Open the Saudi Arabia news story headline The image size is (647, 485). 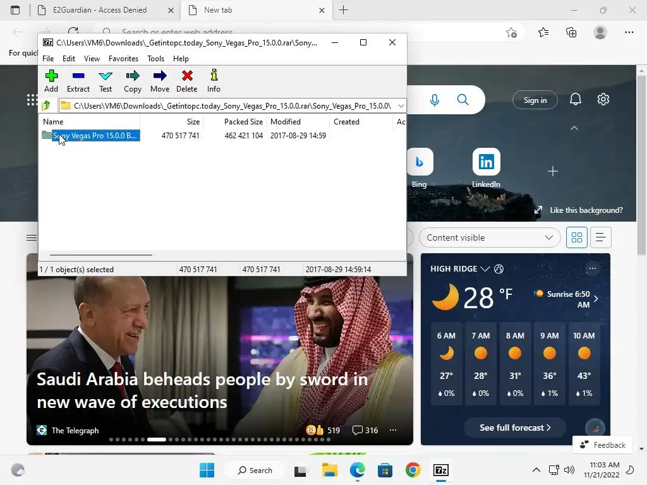[x=202, y=390]
